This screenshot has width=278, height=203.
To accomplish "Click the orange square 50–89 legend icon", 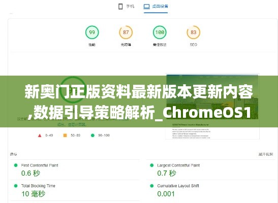I will 65,136.
